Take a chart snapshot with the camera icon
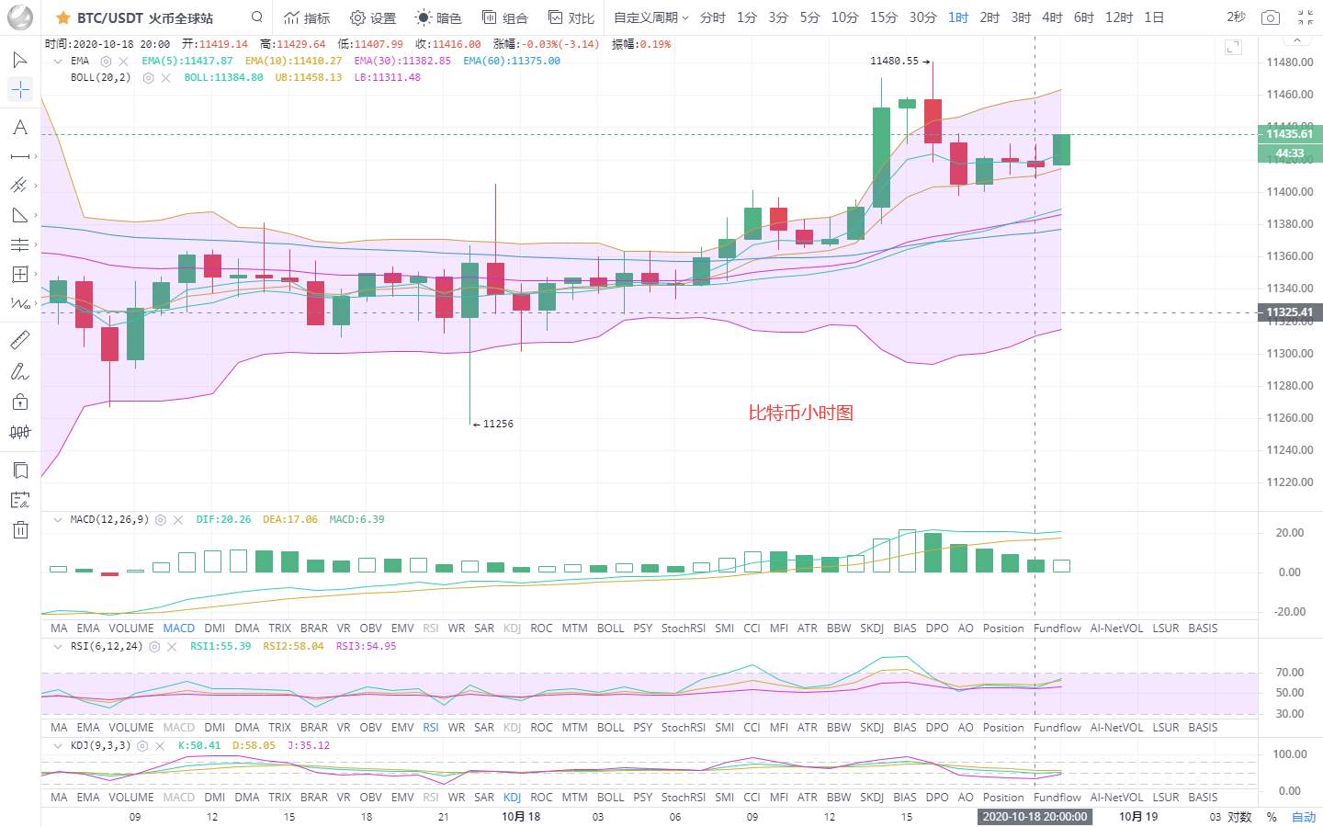Viewport: 1323px width, 827px height. pyautogui.click(x=1271, y=17)
